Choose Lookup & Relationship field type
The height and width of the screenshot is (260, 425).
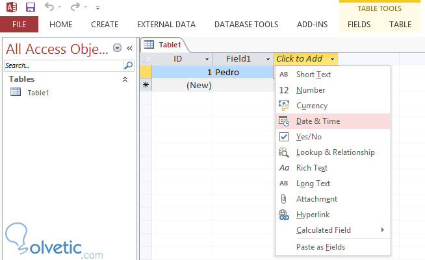pos(333,152)
